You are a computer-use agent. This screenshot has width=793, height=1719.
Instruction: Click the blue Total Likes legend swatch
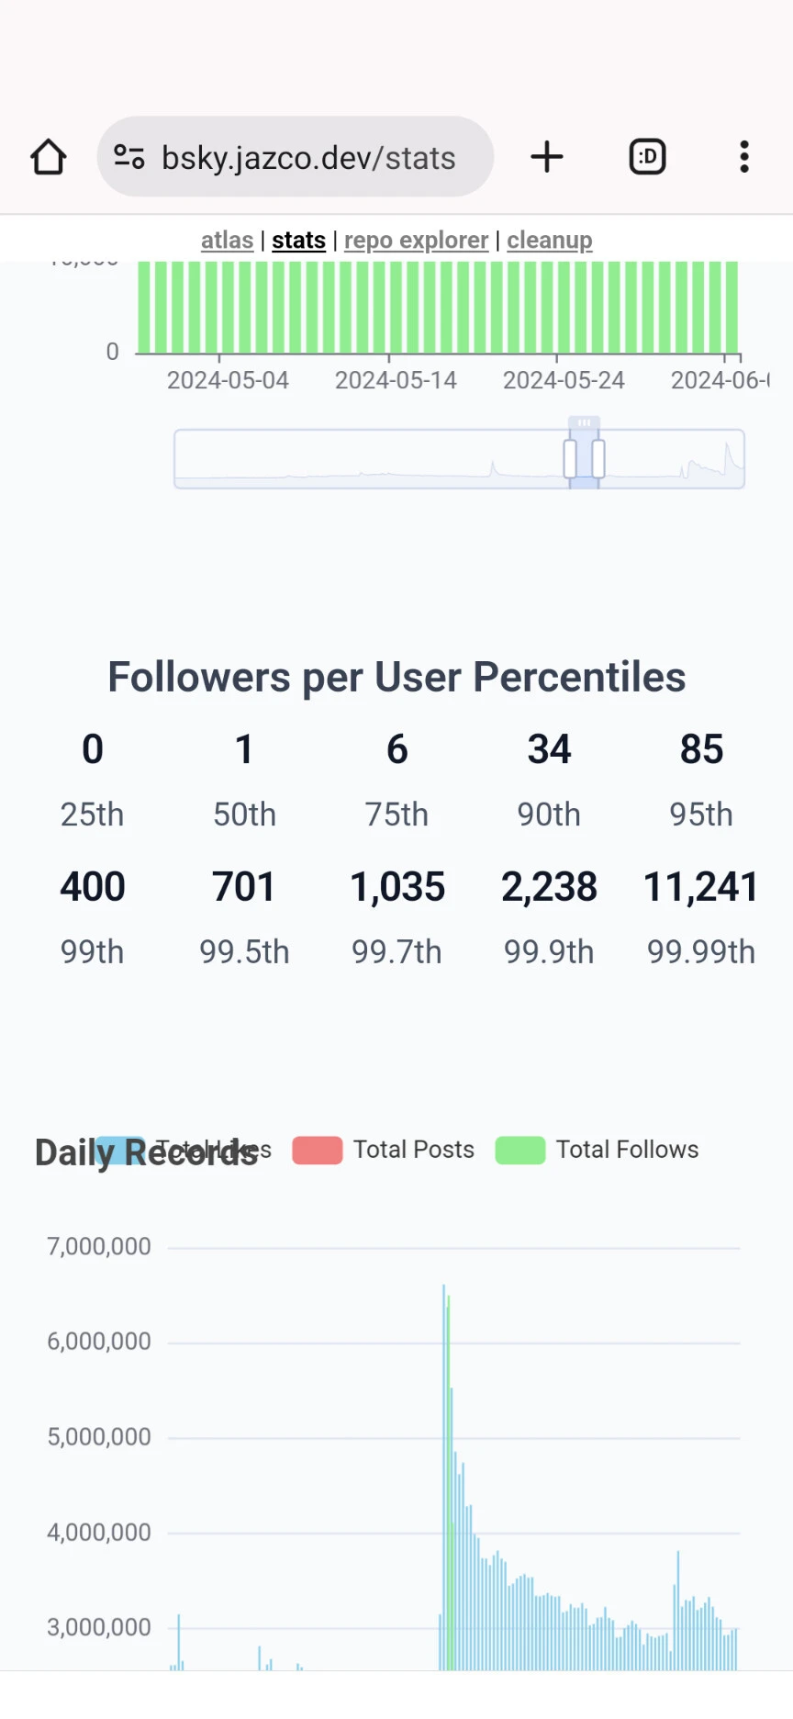[119, 1148]
